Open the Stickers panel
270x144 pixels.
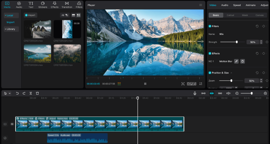pyautogui.click(x=43, y=5)
